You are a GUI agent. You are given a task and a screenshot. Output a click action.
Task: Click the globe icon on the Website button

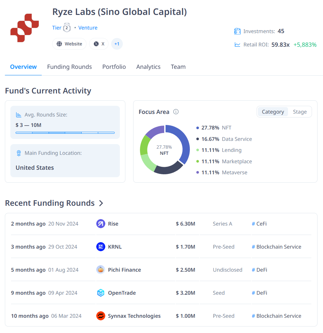pyautogui.click(x=60, y=44)
